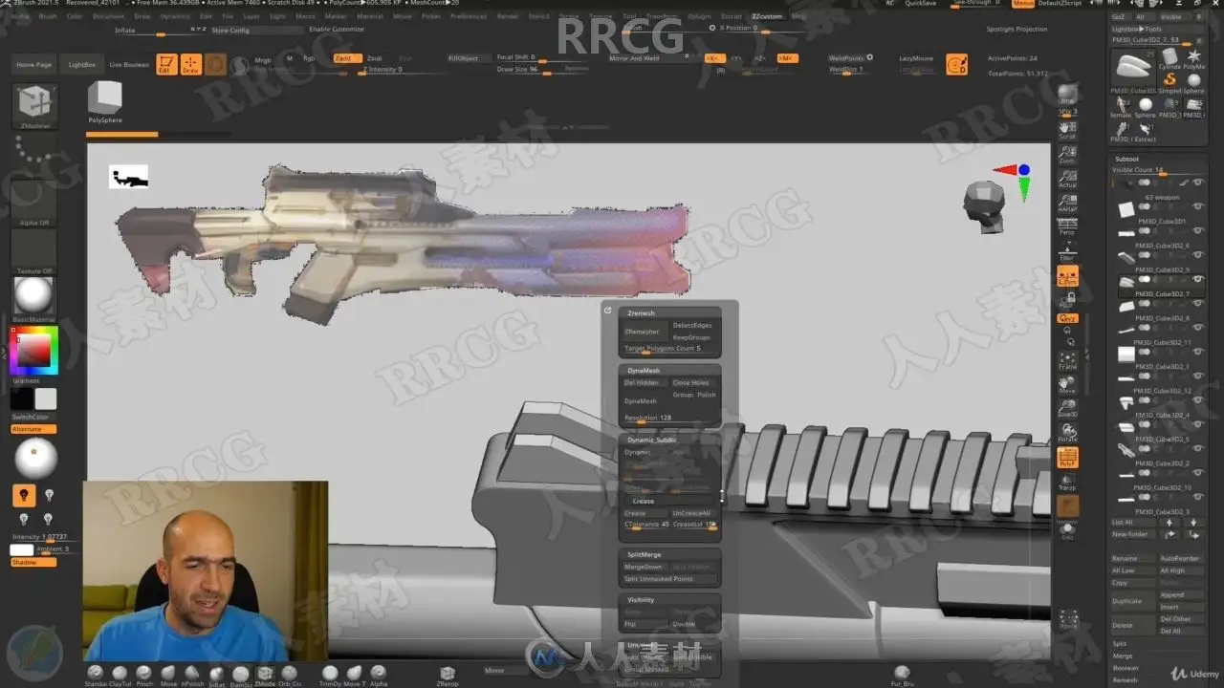Collapse the SplitMerge section header
The image size is (1224, 688).
click(x=669, y=554)
